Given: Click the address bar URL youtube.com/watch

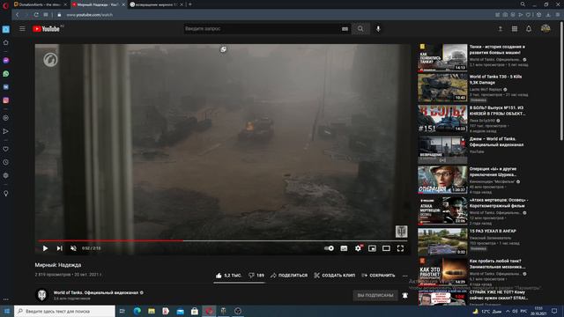Looking at the screenshot, I should (x=90, y=15).
